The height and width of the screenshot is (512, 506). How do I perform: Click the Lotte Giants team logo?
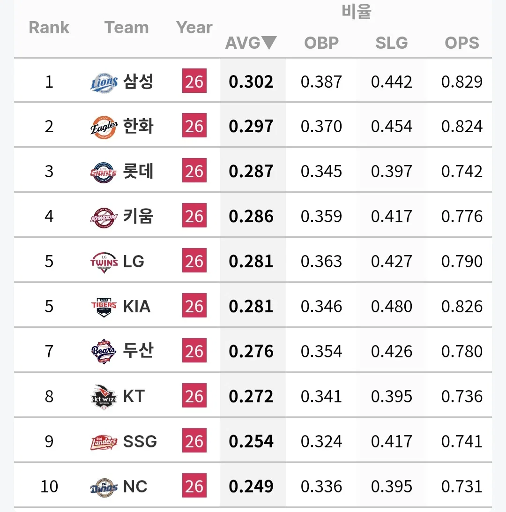(104, 172)
